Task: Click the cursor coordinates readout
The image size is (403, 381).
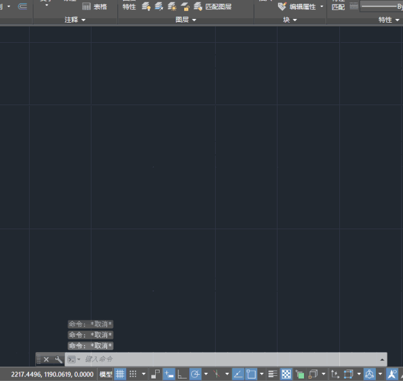Action: tap(52, 374)
